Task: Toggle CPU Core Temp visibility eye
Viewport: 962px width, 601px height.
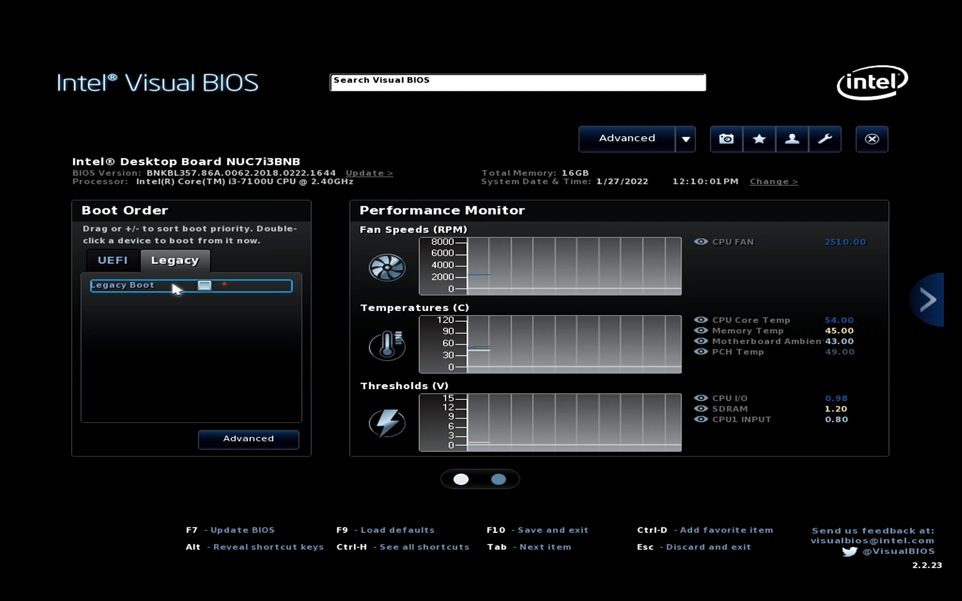Action: click(701, 320)
